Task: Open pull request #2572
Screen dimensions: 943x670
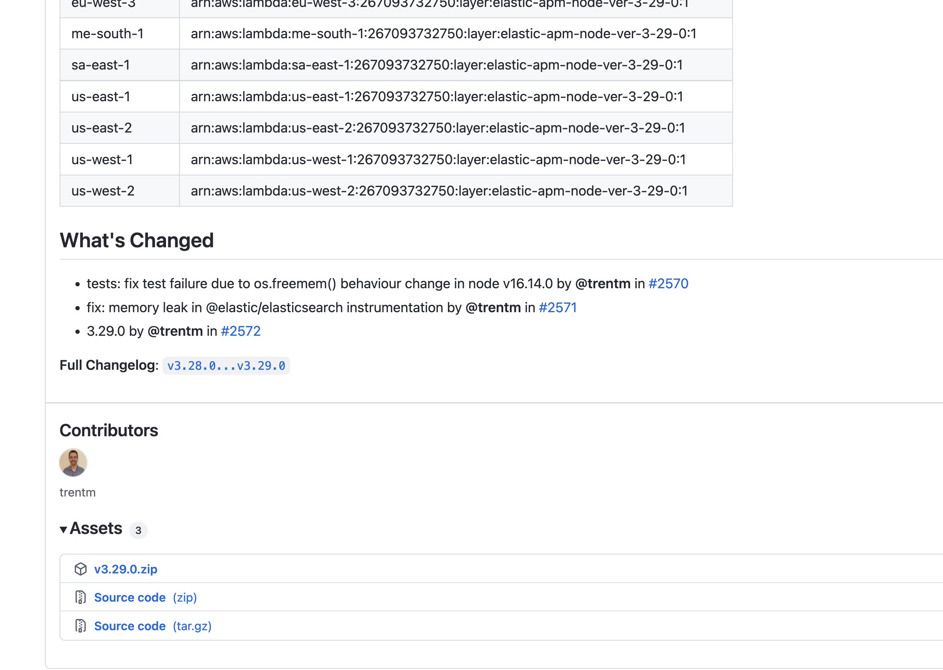Action: tap(241, 331)
